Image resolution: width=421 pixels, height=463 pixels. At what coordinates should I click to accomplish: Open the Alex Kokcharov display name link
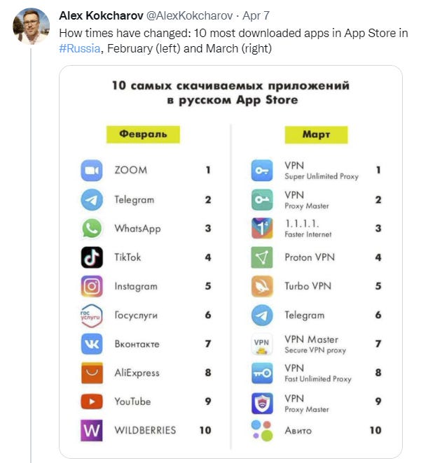coord(102,15)
